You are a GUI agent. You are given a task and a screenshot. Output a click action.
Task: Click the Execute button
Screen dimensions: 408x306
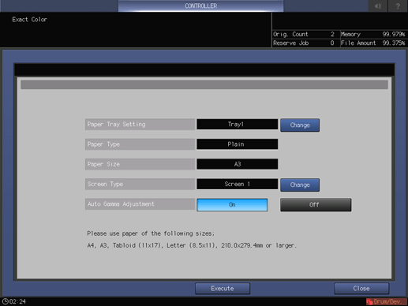223,289
